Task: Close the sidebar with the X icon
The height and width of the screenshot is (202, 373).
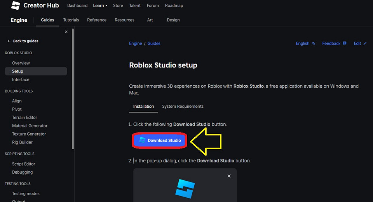Action: point(66,32)
